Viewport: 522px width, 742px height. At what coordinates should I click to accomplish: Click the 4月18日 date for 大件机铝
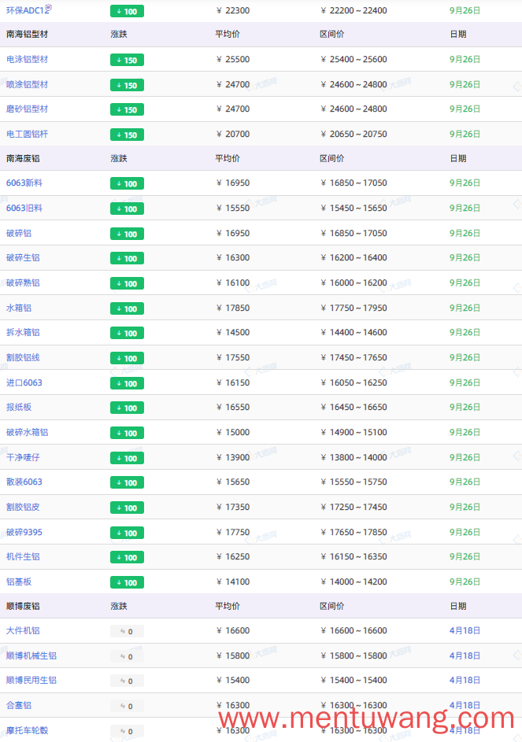[x=465, y=631]
